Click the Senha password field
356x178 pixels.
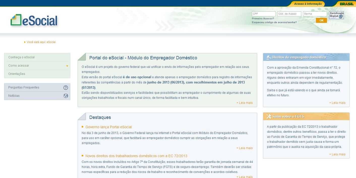(315, 14)
